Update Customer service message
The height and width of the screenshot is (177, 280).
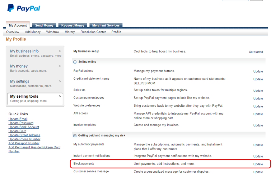(x=258, y=172)
